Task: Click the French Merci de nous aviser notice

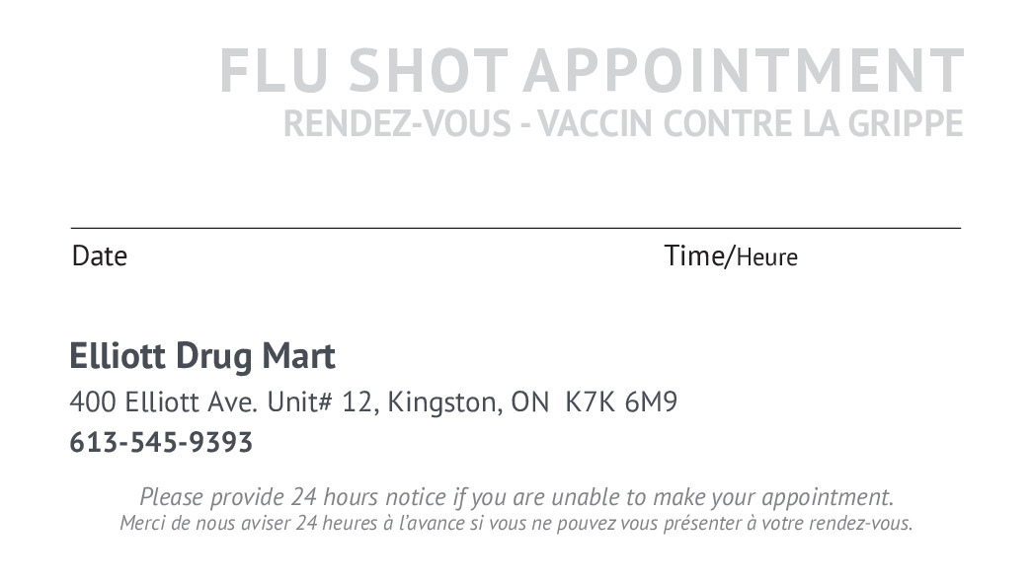Action: [516, 523]
